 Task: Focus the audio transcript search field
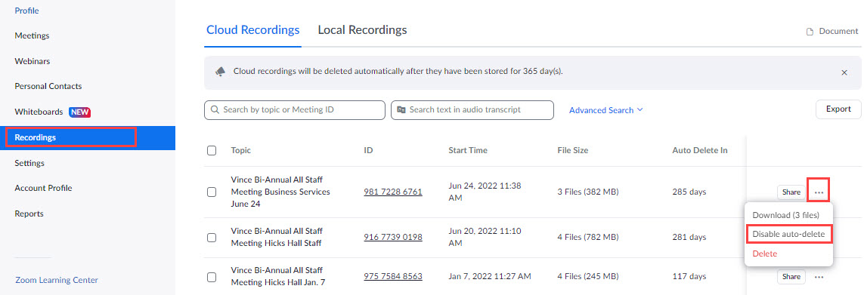coord(472,110)
